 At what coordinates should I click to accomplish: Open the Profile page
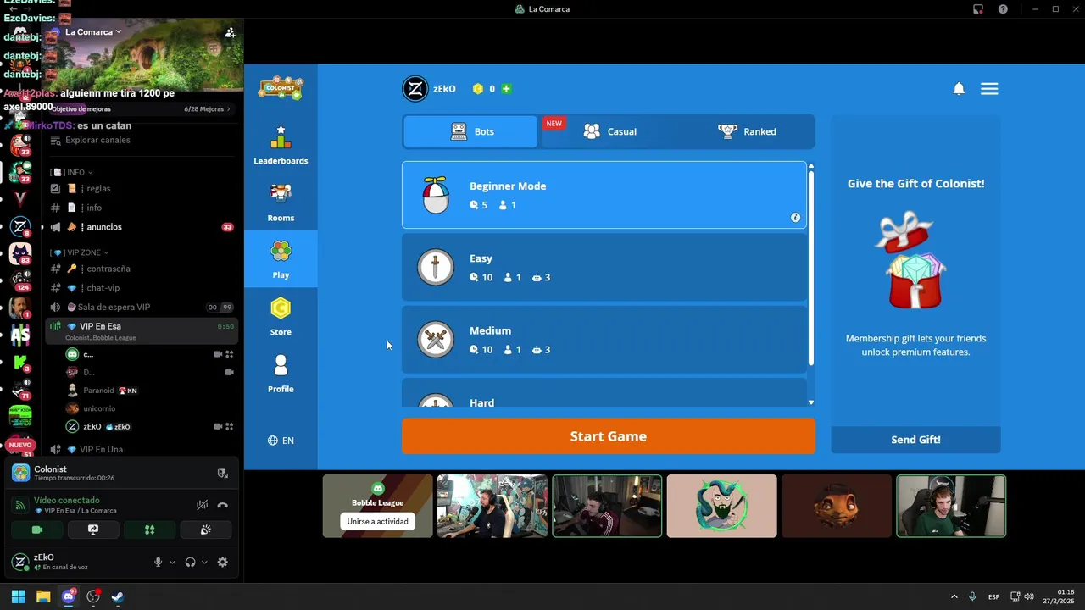(x=281, y=374)
